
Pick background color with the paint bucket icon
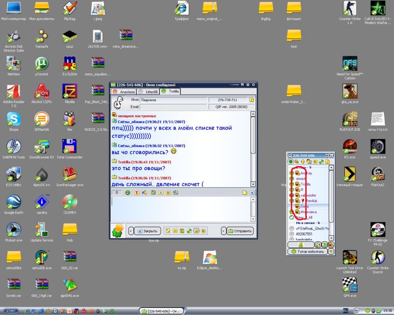(x=145, y=193)
